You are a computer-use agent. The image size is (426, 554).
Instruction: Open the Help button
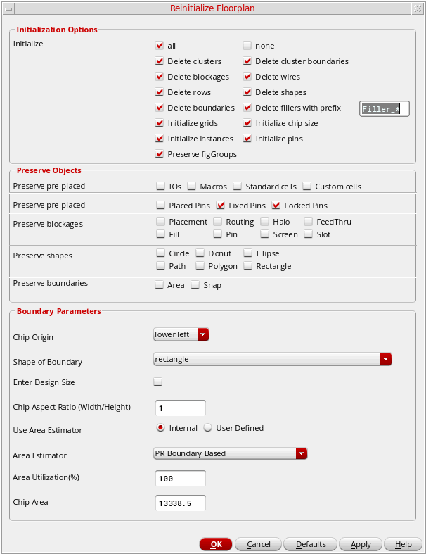click(x=403, y=544)
